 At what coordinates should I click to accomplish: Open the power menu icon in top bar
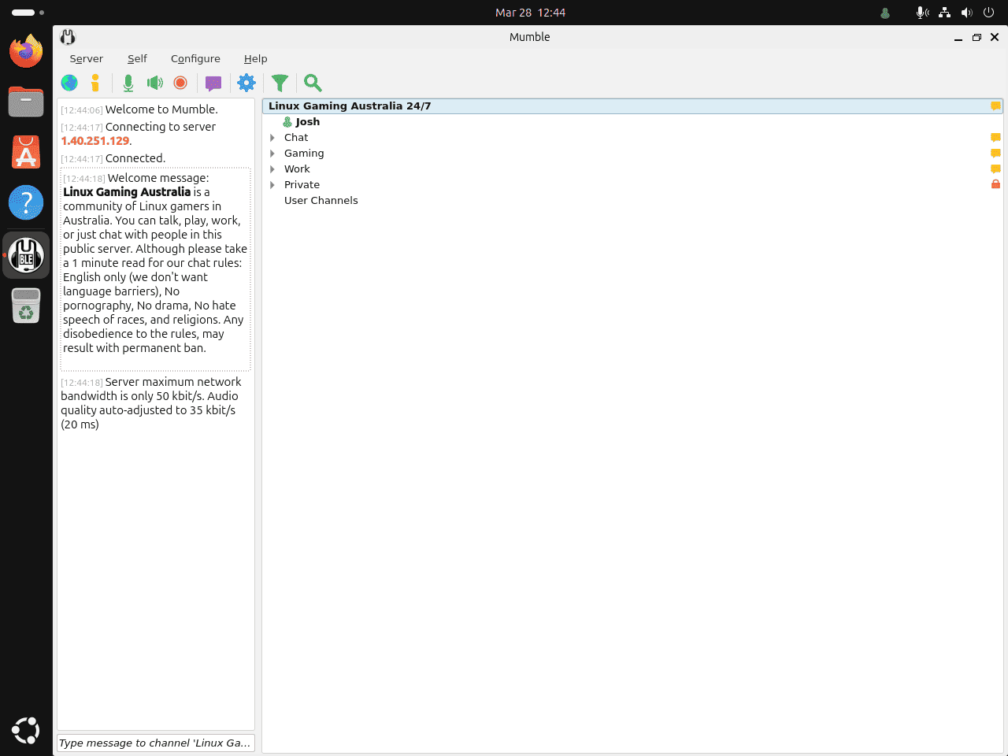[988, 13]
